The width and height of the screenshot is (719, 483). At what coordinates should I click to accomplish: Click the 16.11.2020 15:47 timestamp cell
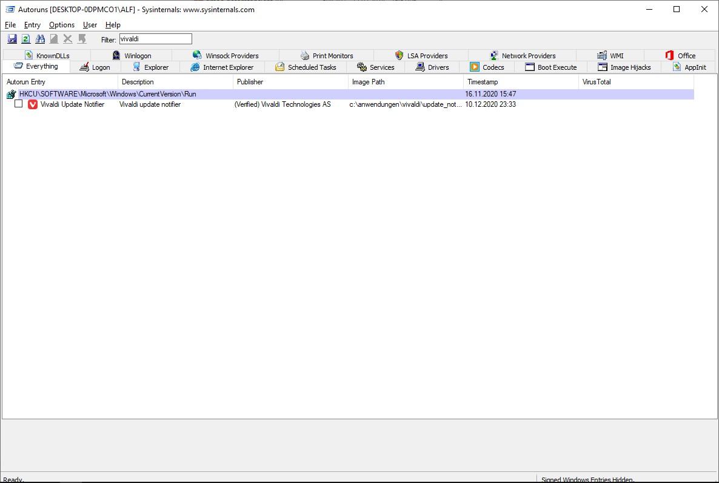(490, 94)
